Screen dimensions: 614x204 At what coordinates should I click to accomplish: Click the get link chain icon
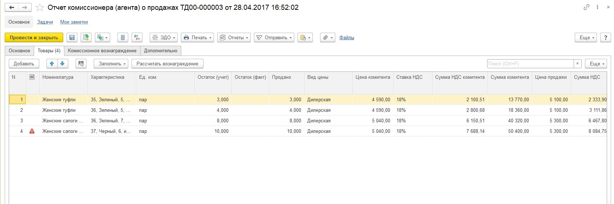click(x=586, y=7)
